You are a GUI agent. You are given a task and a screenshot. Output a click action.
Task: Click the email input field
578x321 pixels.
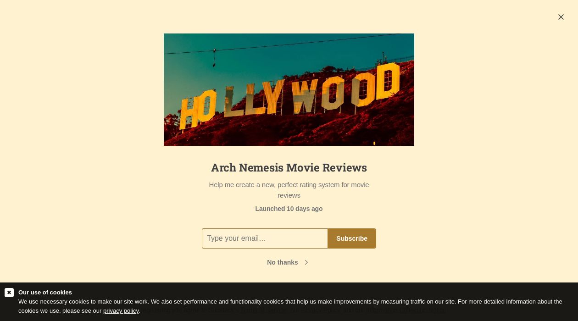click(265, 238)
